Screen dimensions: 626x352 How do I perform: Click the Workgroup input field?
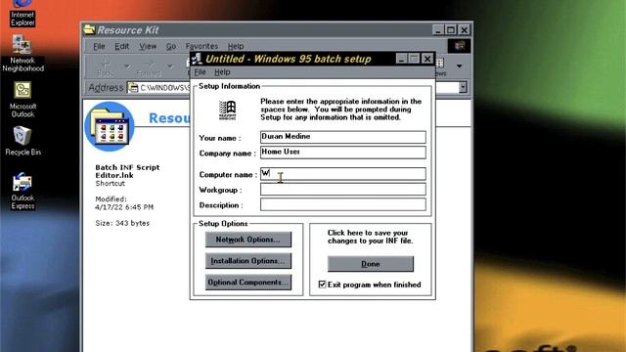(x=343, y=189)
